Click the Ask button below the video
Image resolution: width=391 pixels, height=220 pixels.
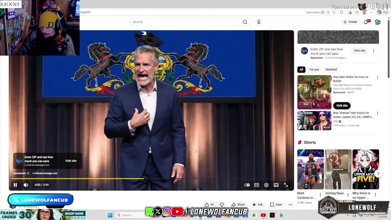pos(257,205)
